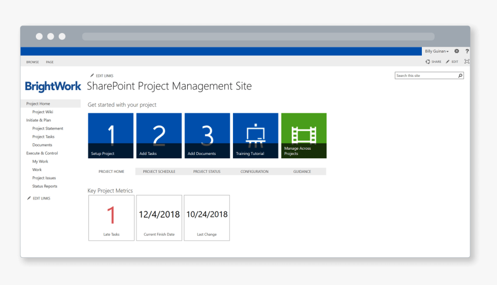Click the BrightWork logo
Screen dimensions: 497x285
53,86
